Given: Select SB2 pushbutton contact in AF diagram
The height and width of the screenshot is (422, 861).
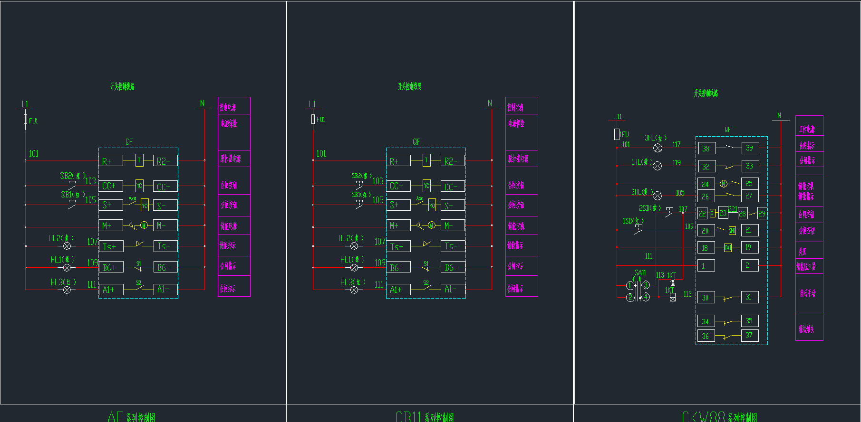Looking at the screenshot, I should coord(72,185).
